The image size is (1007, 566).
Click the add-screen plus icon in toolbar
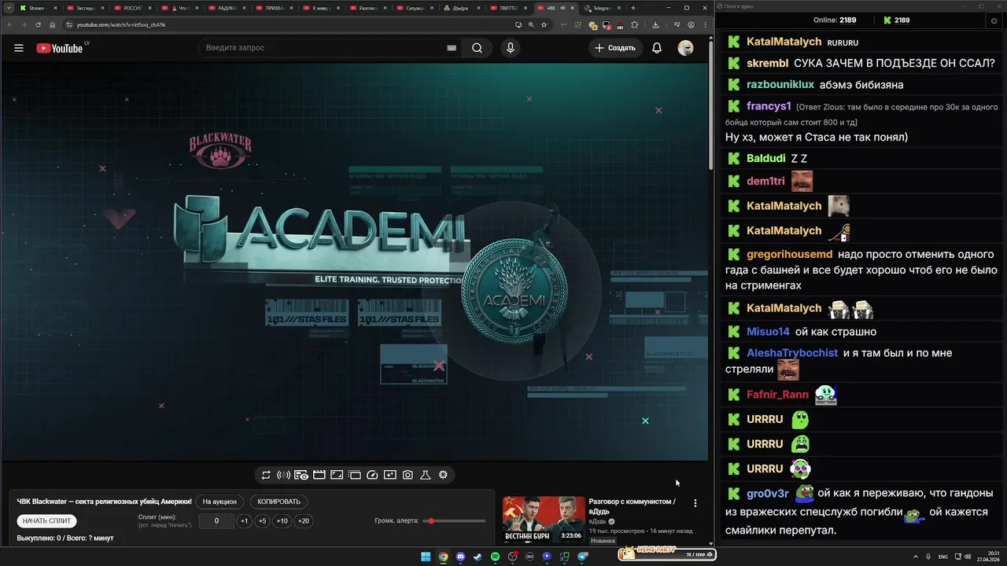pos(390,475)
